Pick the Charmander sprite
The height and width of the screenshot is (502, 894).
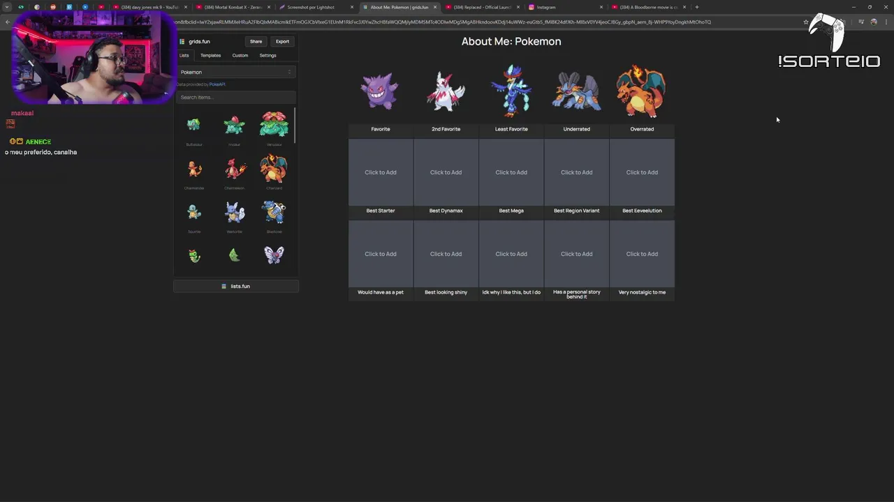(194, 169)
